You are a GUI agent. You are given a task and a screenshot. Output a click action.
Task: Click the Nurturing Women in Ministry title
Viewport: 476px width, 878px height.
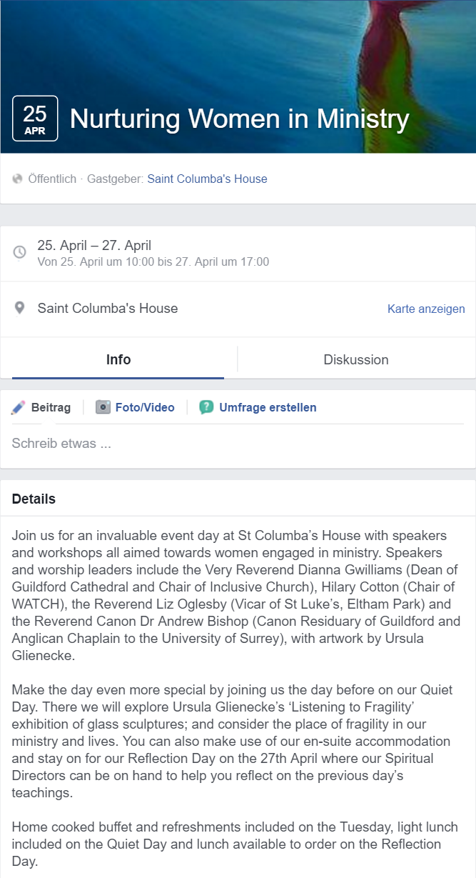(240, 119)
